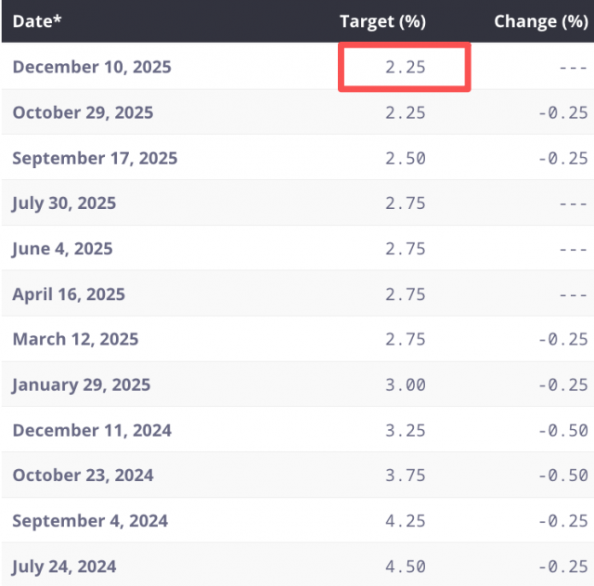
Task: Select the January 29, 2025 date
Action: click(82, 384)
